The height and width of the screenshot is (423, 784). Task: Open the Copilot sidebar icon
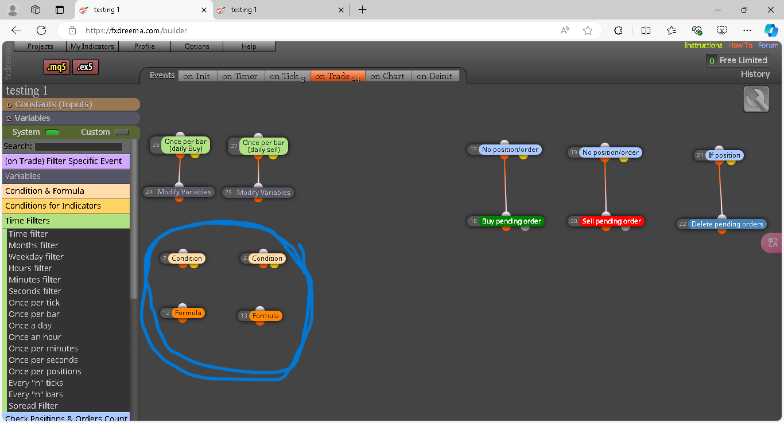pyautogui.click(x=771, y=30)
